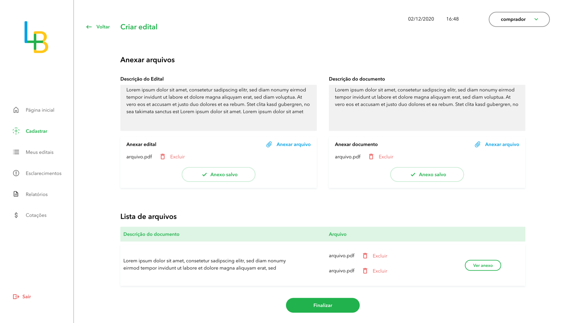Click Anexo salvo button under documento
Image resolution: width=578 pixels, height=323 pixels.
[427, 174]
